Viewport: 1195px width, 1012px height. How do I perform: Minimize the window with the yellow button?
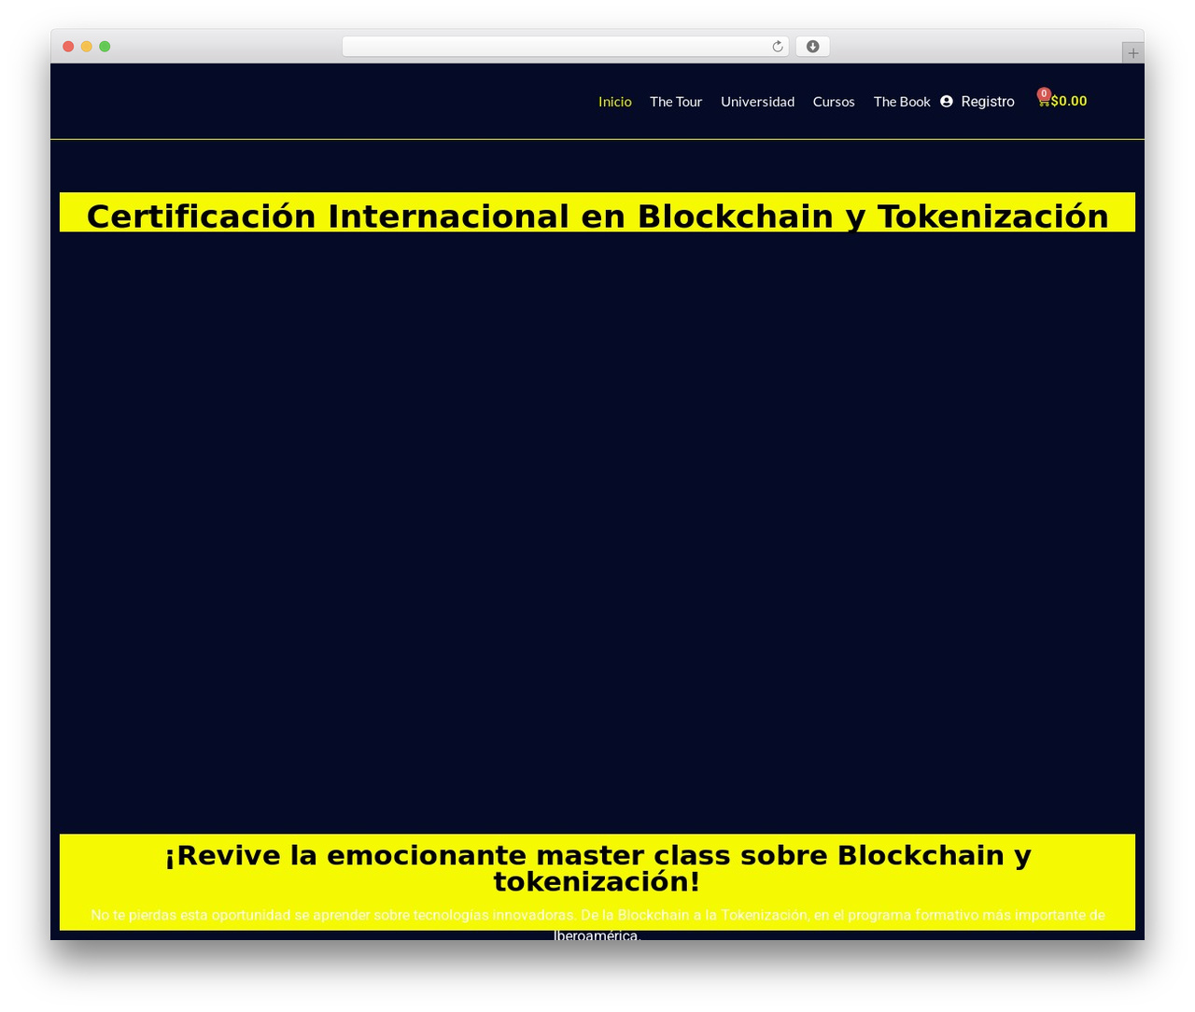tap(86, 47)
